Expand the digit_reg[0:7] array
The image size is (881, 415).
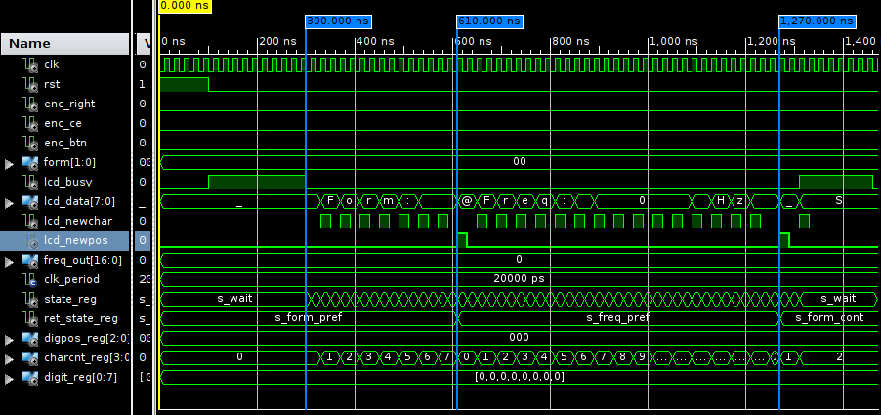tap(10, 378)
